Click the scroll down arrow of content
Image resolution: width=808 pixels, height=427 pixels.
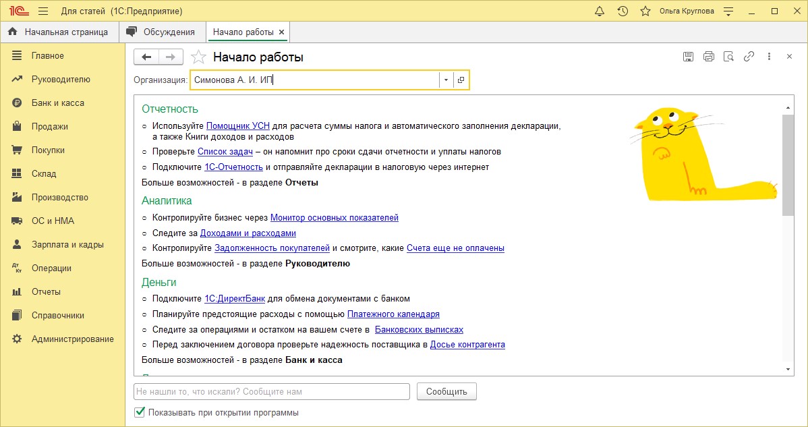pyautogui.click(x=788, y=369)
